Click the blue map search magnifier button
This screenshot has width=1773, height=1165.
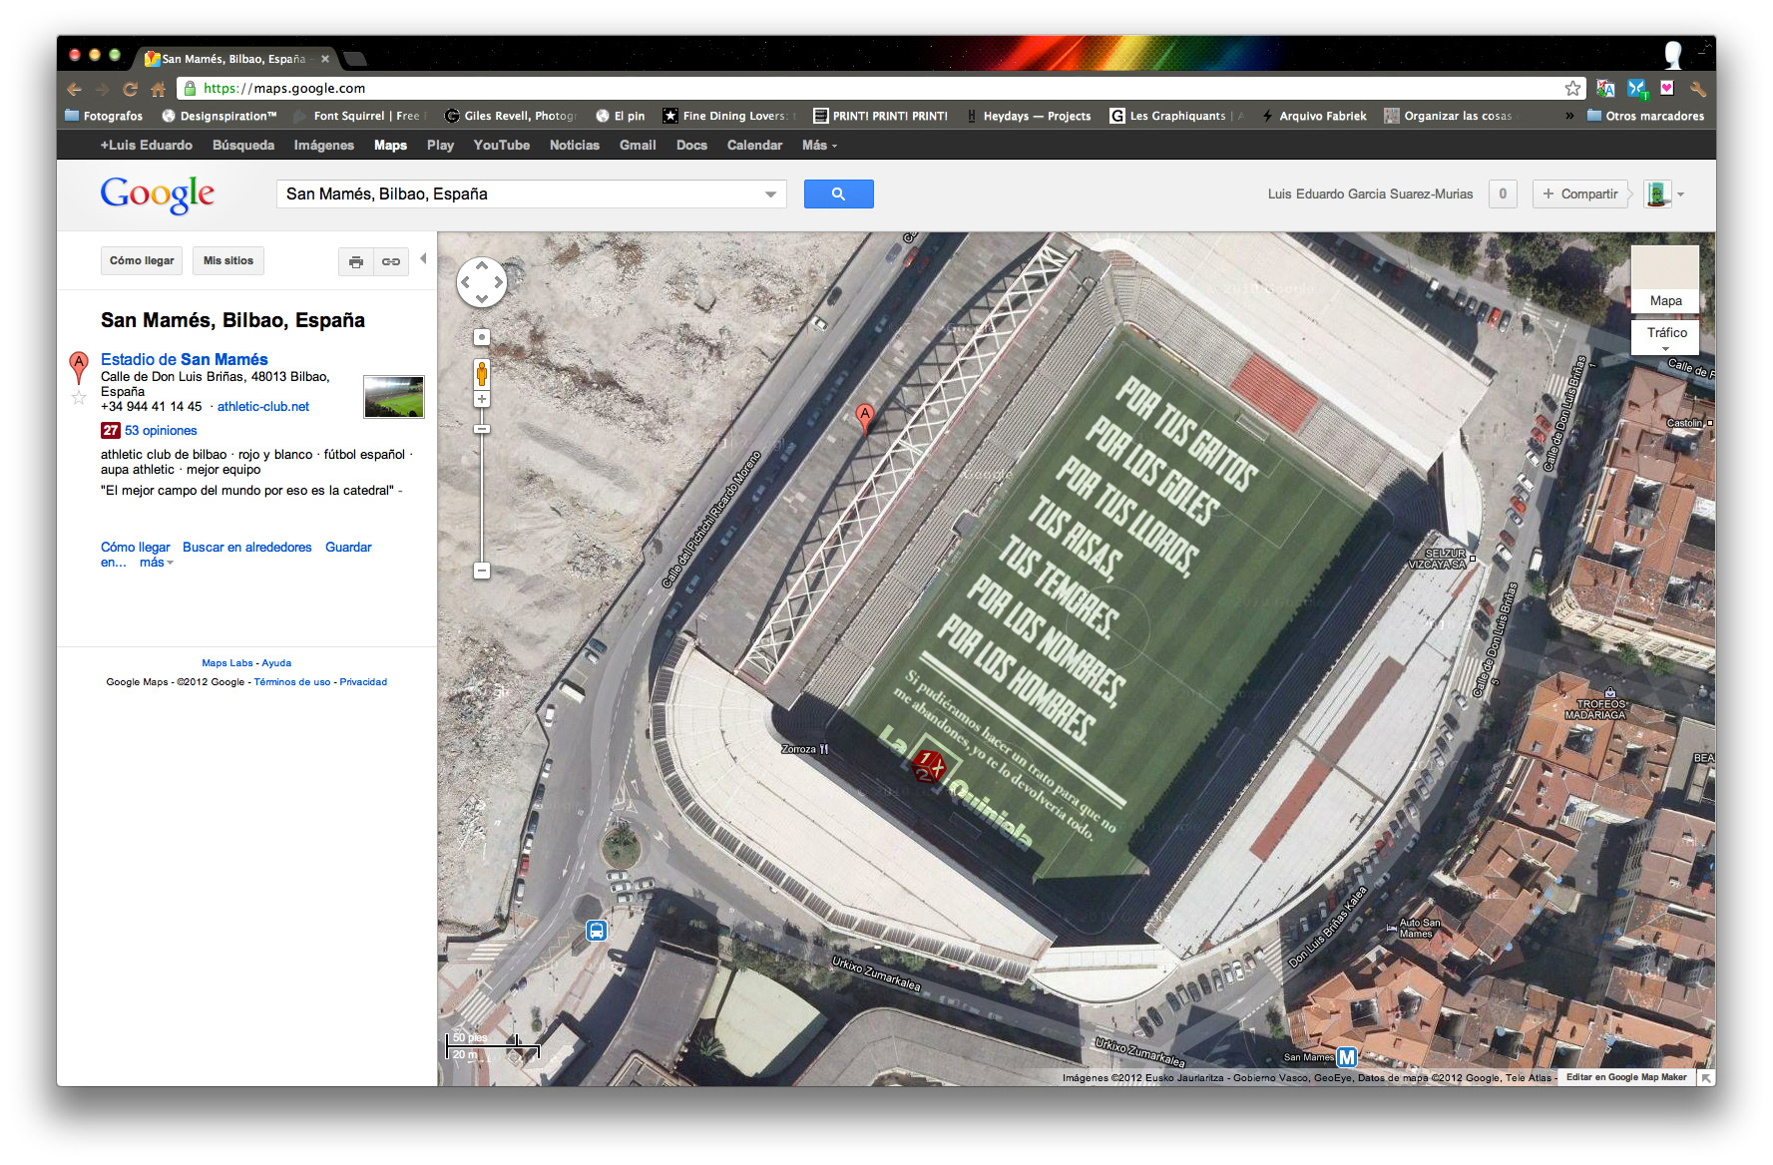838,194
